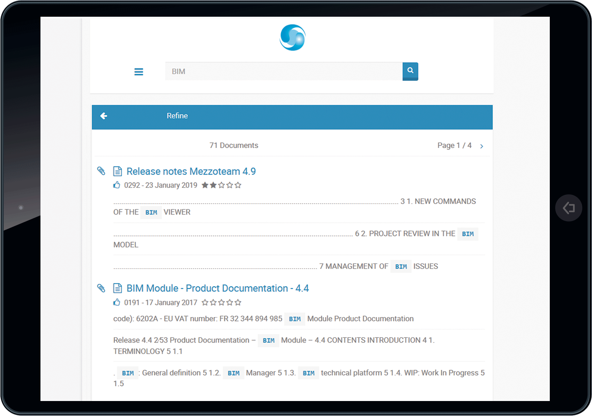Like the BIM Module Product Documentation
This screenshot has width=592, height=416.
point(117,302)
